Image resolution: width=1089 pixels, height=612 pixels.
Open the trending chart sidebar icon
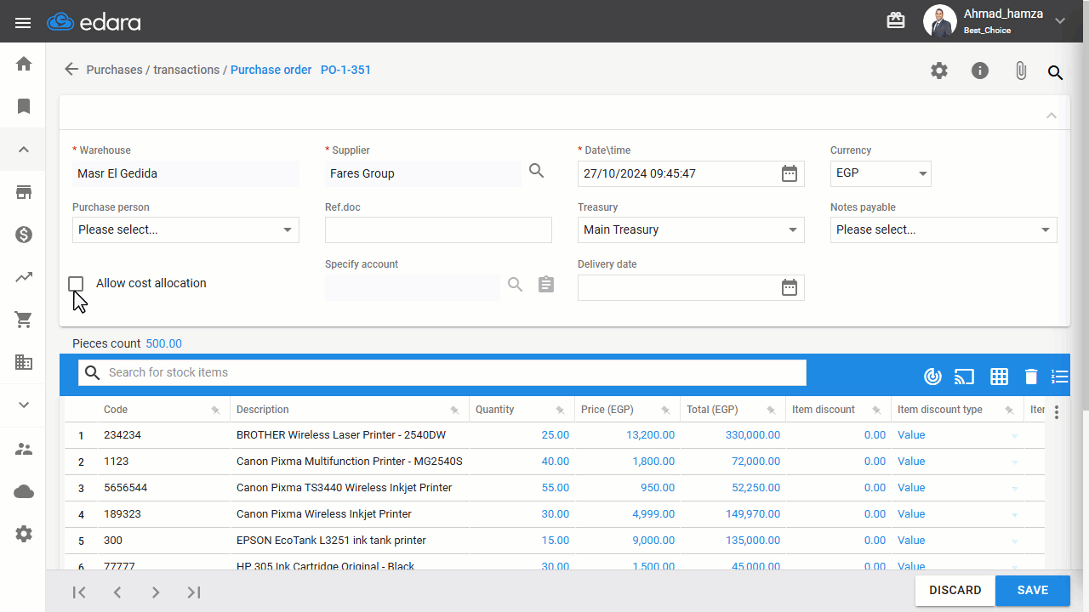24,277
